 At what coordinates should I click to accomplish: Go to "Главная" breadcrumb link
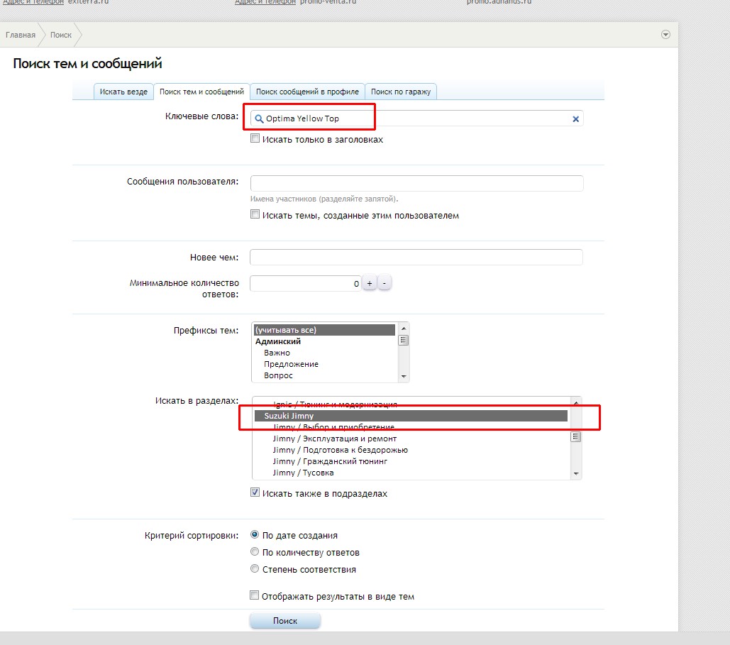(x=21, y=35)
